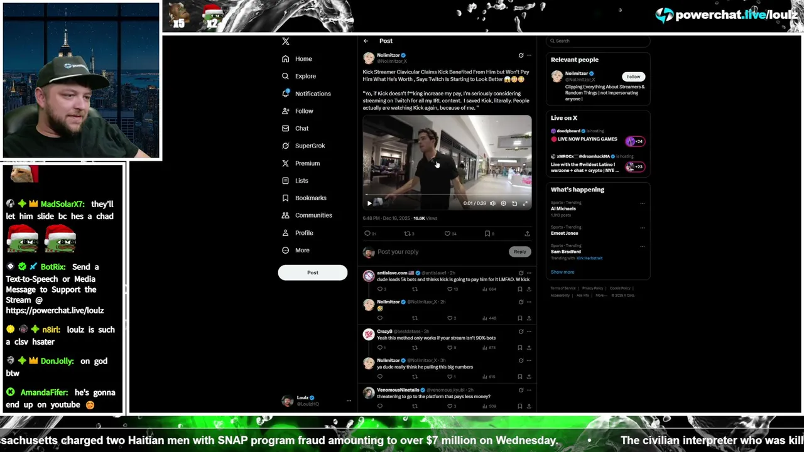
Task: Click the MadSolarX7 chat username
Action: (62, 204)
